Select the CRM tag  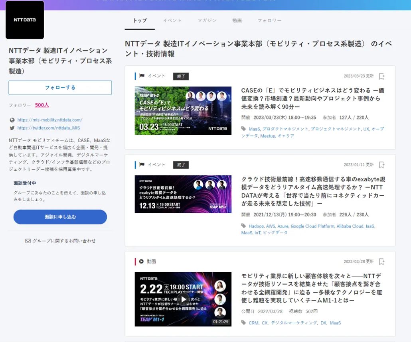click(253, 323)
